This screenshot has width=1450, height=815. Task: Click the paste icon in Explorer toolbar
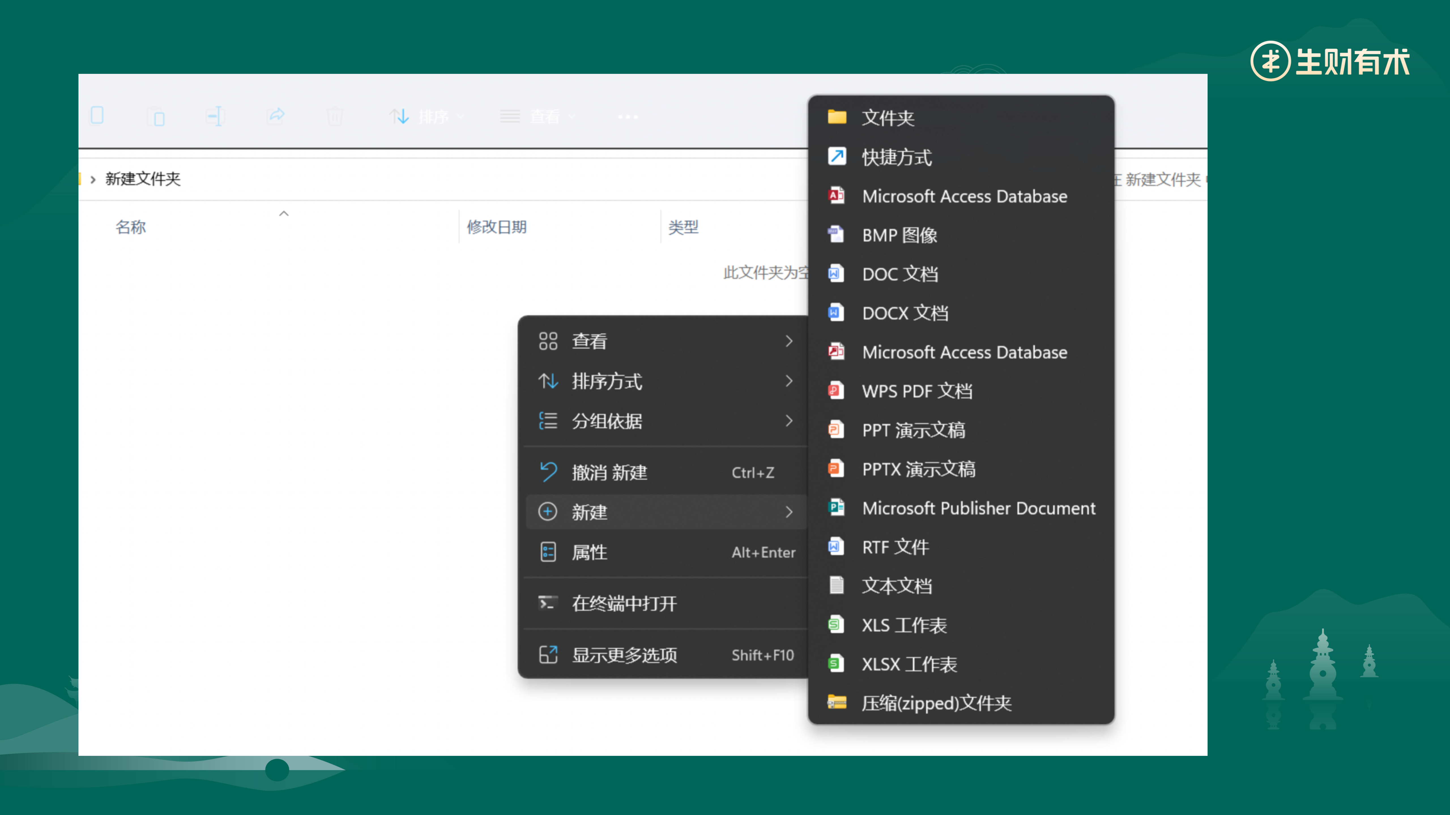[x=155, y=116]
